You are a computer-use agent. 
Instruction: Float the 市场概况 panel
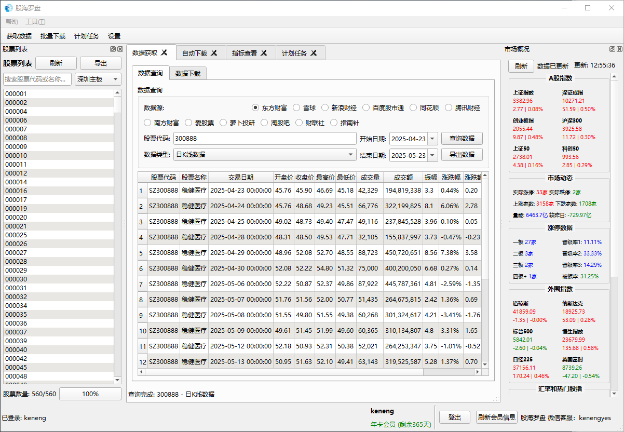[612, 49]
